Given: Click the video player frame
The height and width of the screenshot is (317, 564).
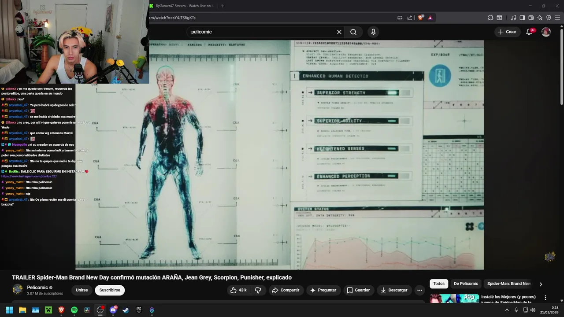Looking at the screenshot, I should 279,155.
